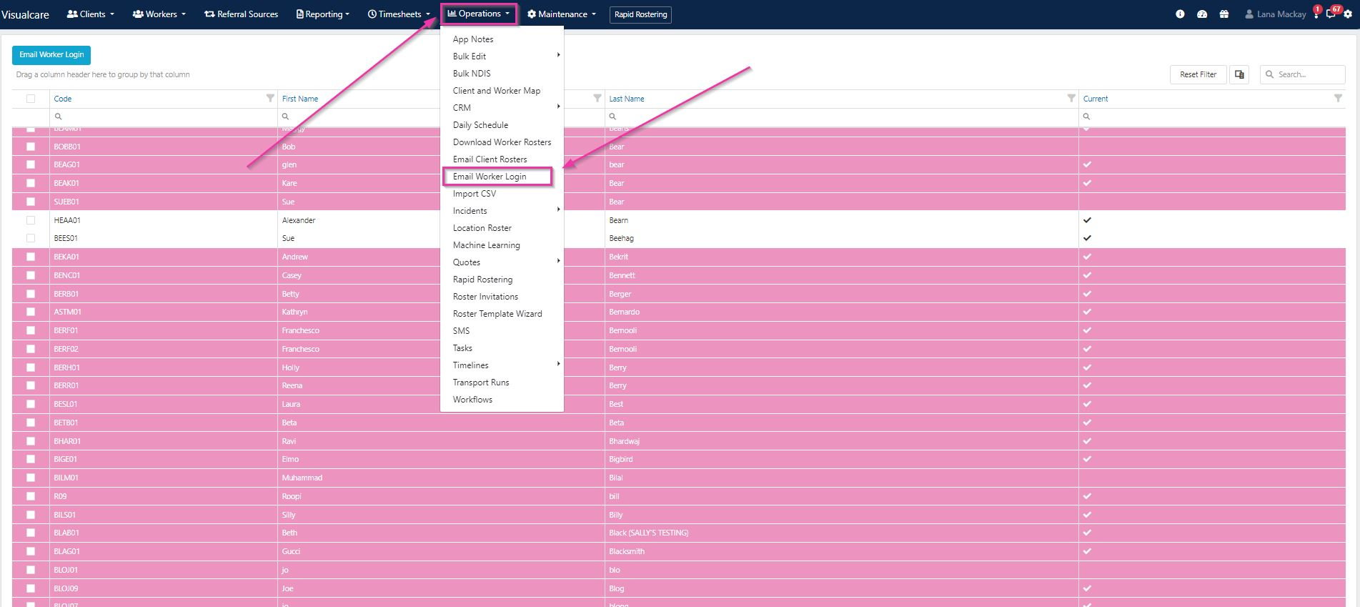Click the blue Email Worker Login button

coord(51,55)
